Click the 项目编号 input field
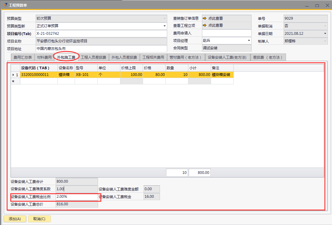 (101, 34)
